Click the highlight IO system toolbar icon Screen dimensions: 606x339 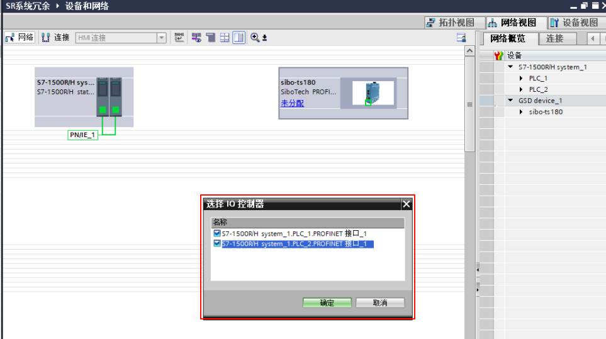click(x=196, y=38)
